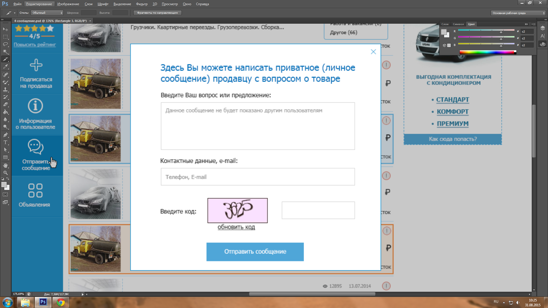Screen dimensions: 548x308
Task: Open the Color panel flyout menu
Action: click(533, 24)
